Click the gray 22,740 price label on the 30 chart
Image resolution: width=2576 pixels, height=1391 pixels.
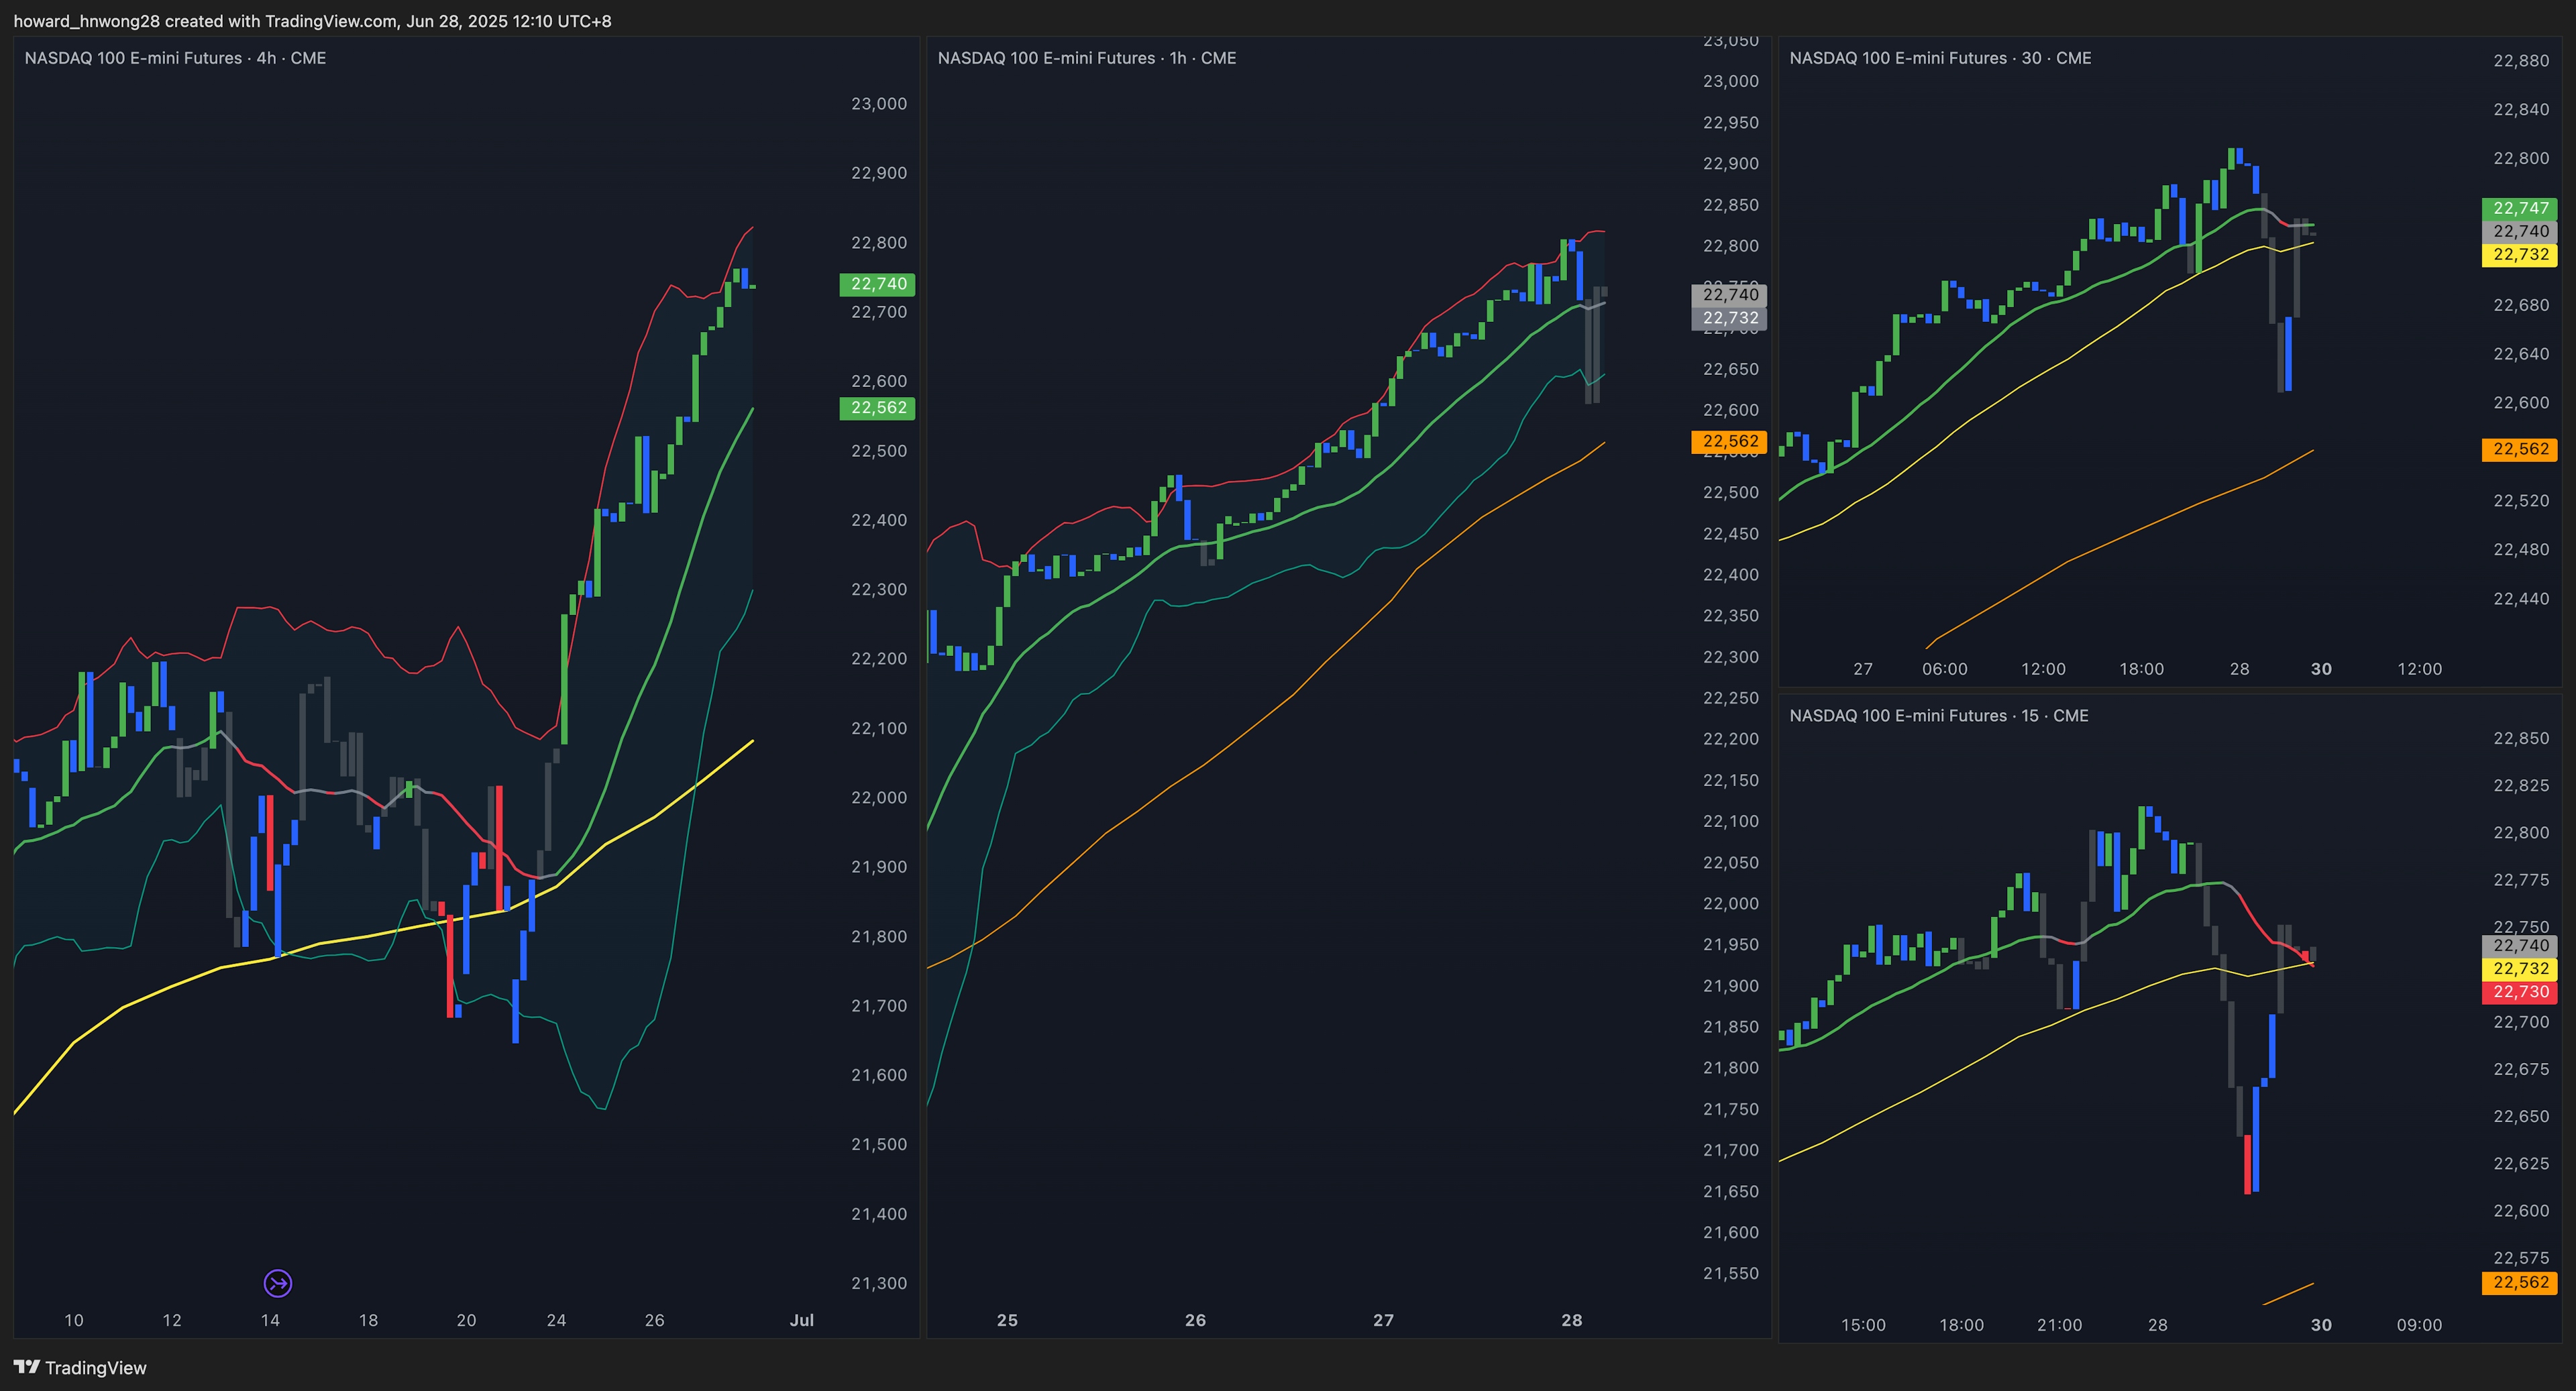pyautogui.click(x=2520, y=231)
